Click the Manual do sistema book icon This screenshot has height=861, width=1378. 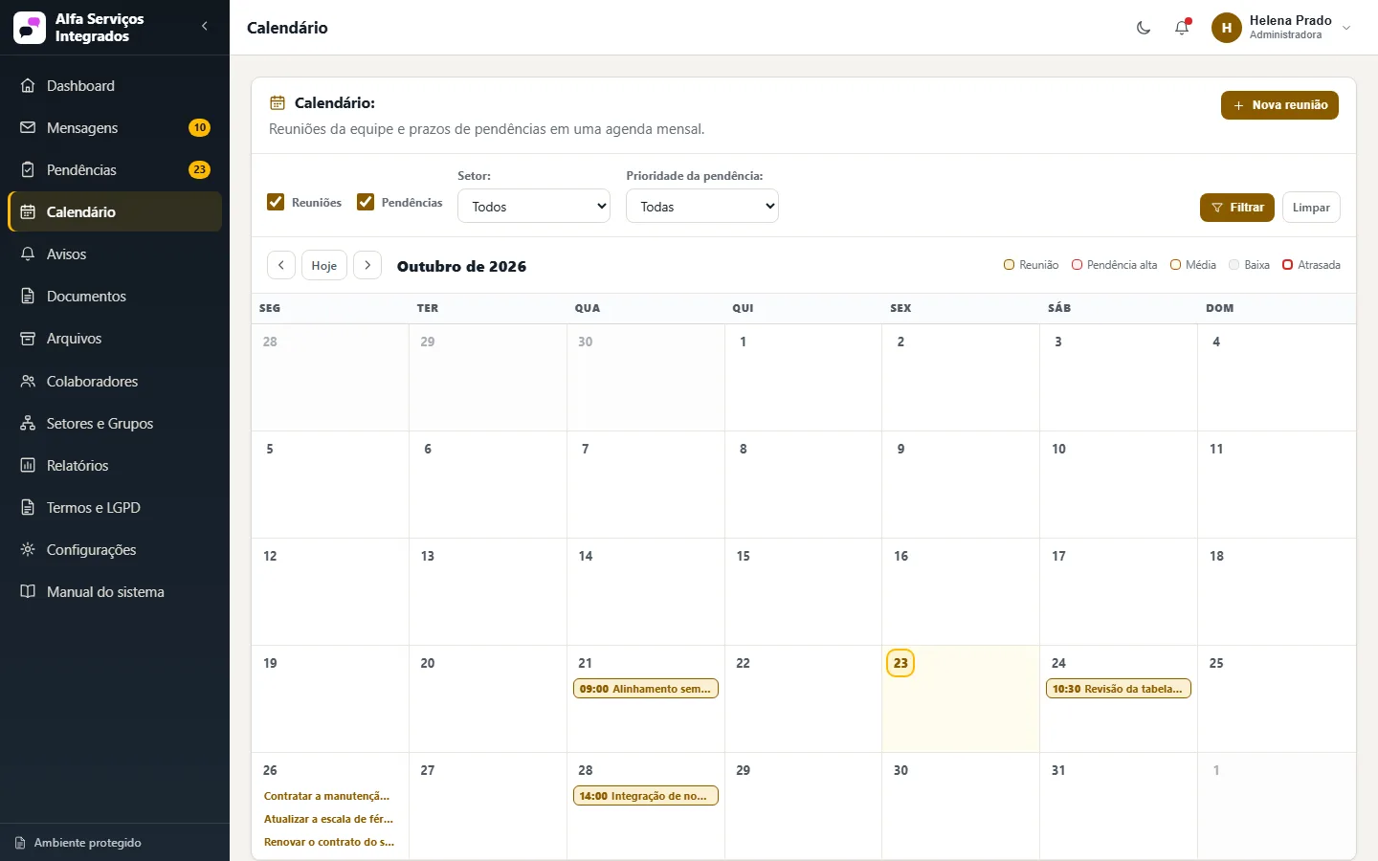click(28, 592)
